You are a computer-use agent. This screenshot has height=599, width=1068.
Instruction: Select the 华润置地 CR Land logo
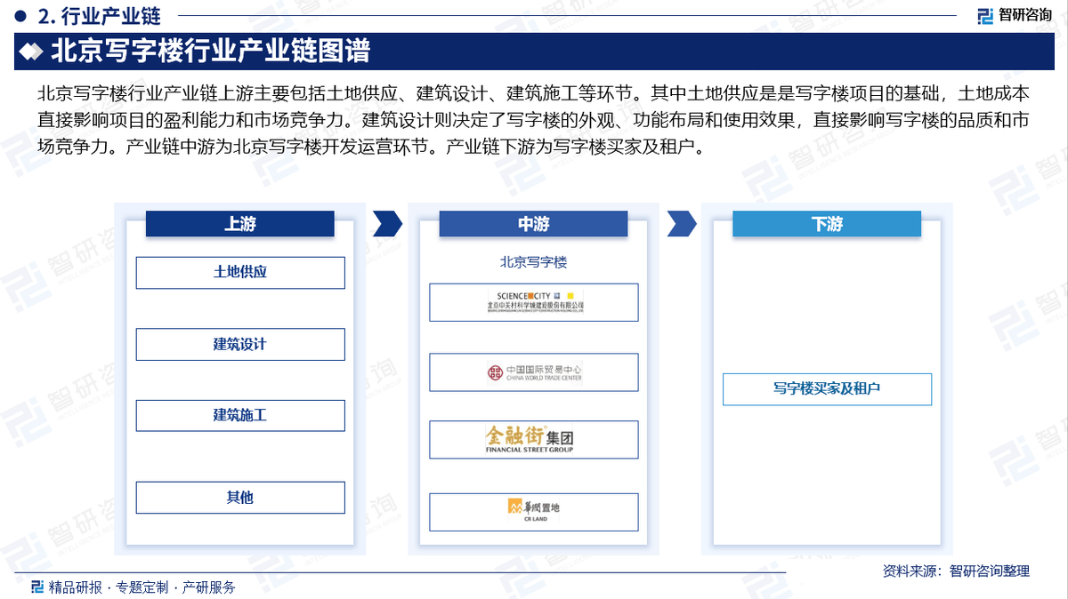tap(534, 511)
